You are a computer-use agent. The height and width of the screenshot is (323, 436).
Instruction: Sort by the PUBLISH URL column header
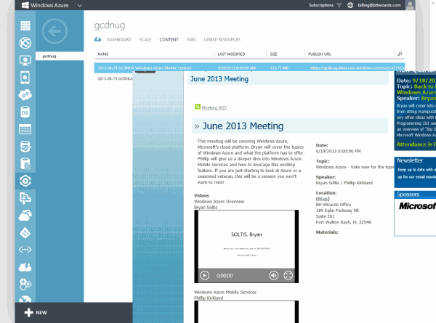[x=320, y=54]
